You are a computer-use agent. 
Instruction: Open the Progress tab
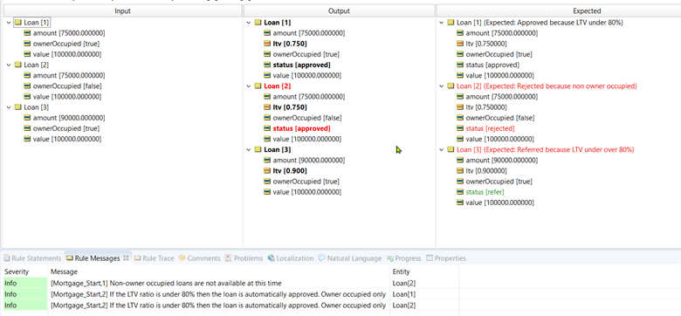(403, 258)
